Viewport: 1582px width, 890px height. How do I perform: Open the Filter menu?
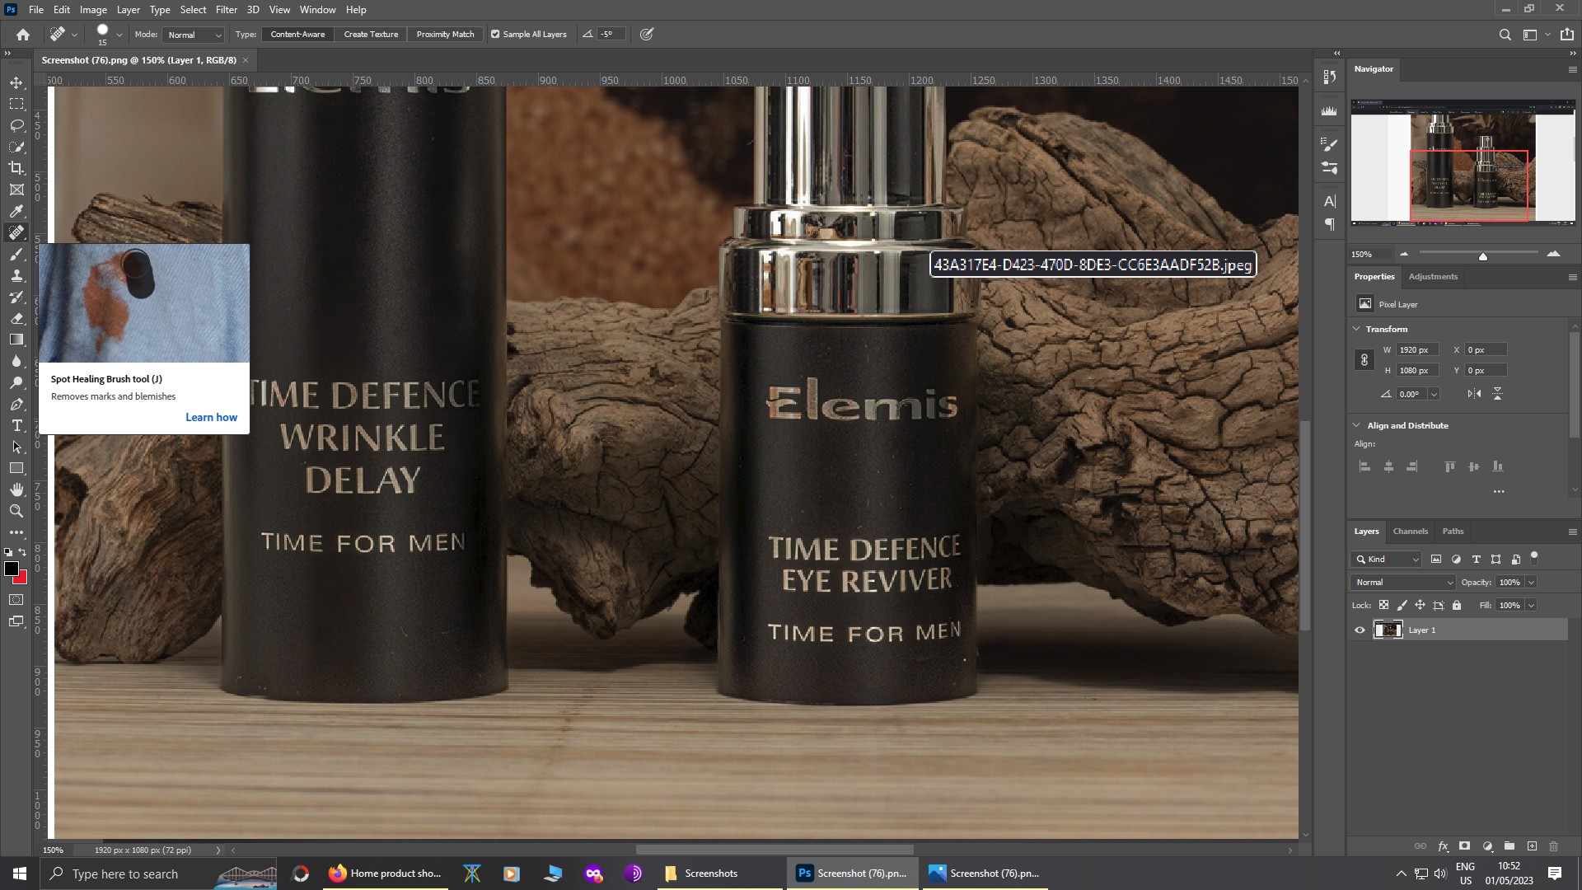(226, 10)
